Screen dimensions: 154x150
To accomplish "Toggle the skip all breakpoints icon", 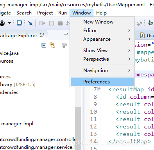I will [30, 23].
